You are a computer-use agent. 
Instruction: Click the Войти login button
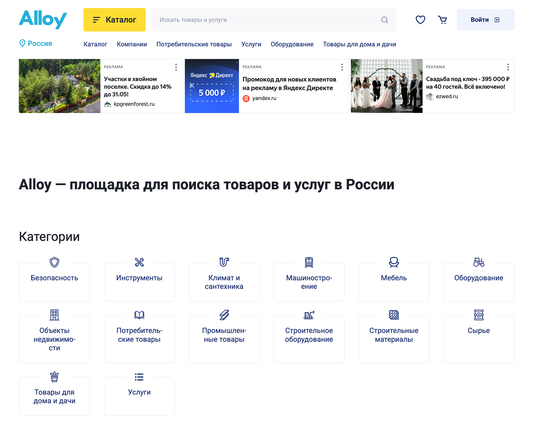coord(485,20)
